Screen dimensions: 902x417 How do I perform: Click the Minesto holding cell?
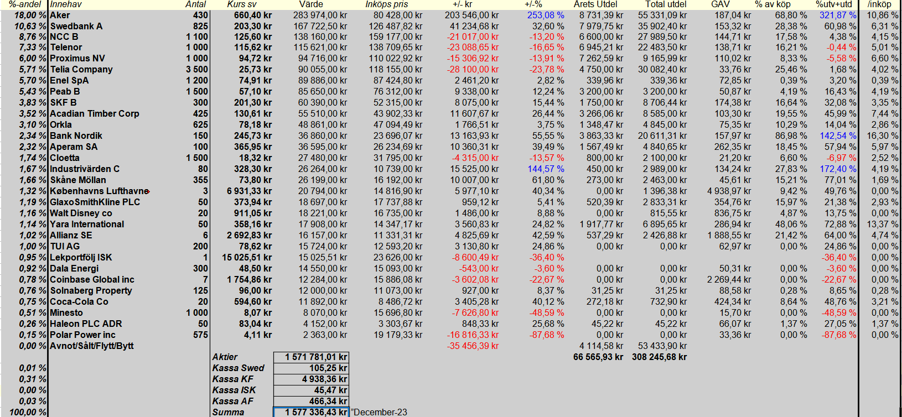pyautogui.click(x=66, y=313)
